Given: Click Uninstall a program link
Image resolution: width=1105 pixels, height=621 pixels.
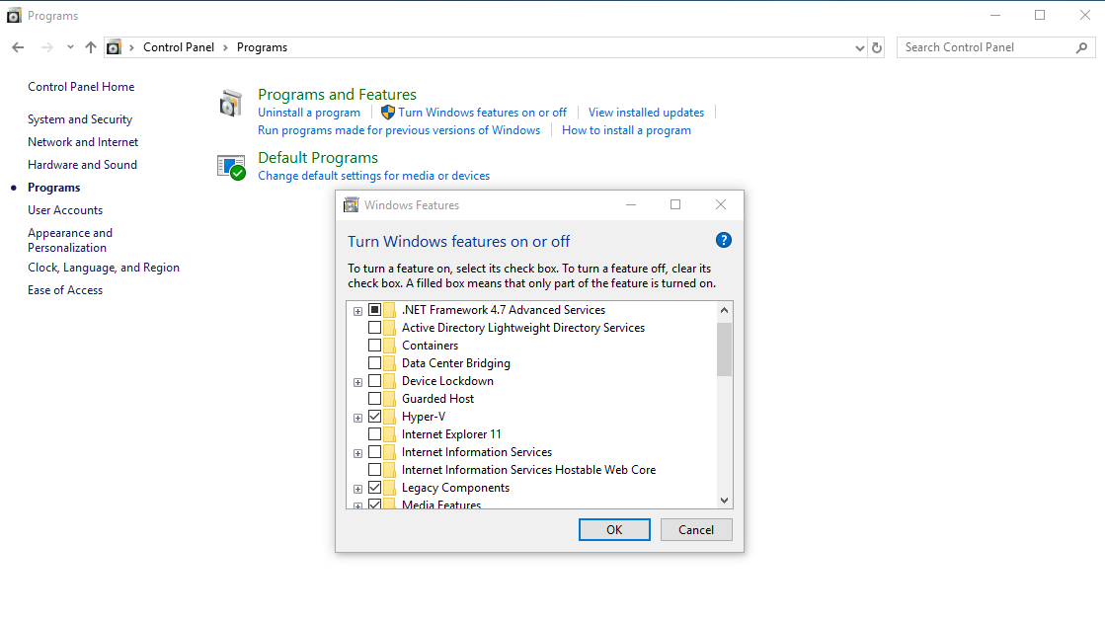Looking at the screenshot, I should pos(309,113).
